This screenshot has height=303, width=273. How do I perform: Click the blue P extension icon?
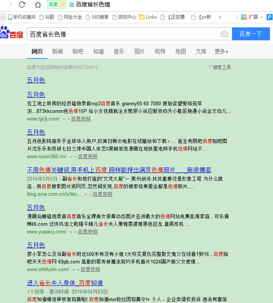269,17
